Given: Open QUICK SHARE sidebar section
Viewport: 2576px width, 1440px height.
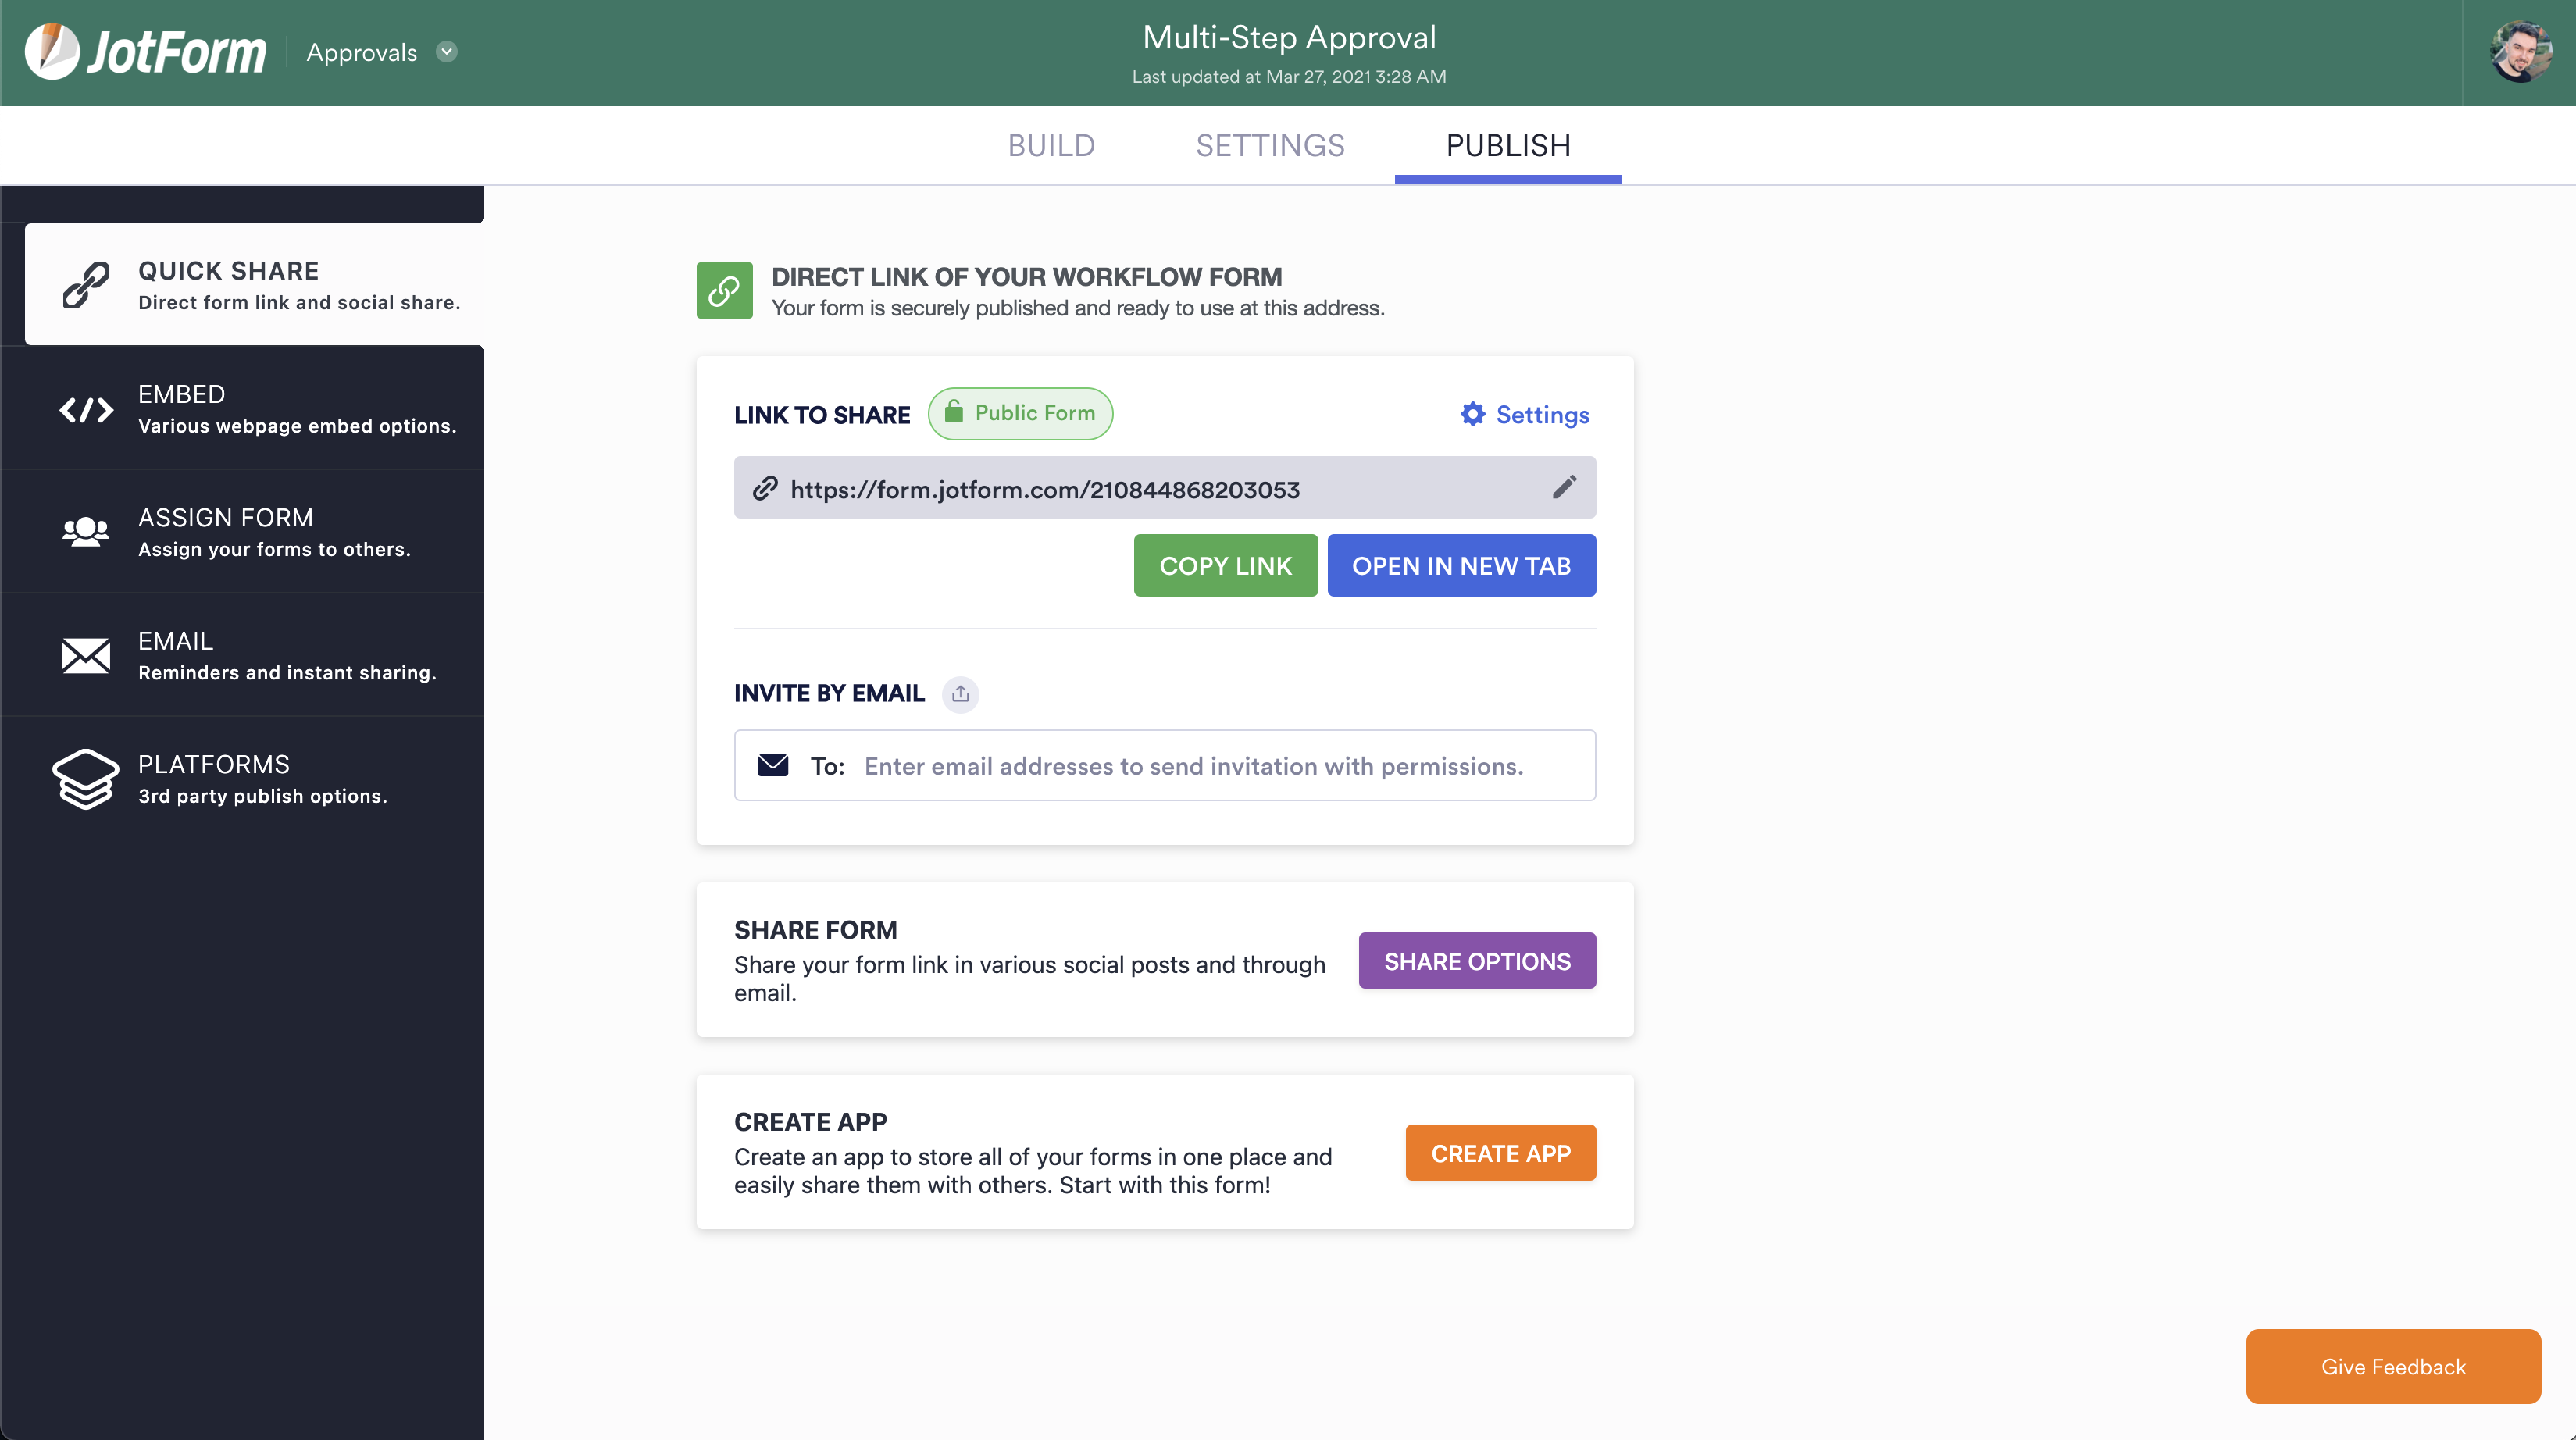Looking at the screenshot, I should coord(254,285).
